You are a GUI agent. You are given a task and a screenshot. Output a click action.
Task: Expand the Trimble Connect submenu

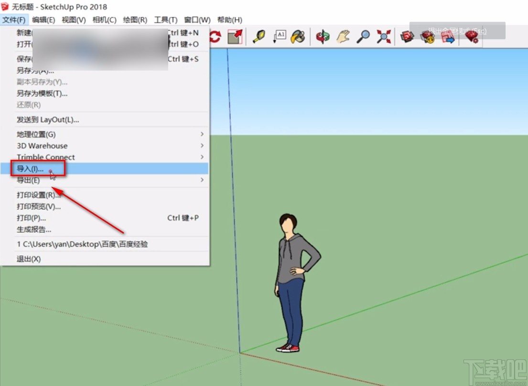point(46,157)
